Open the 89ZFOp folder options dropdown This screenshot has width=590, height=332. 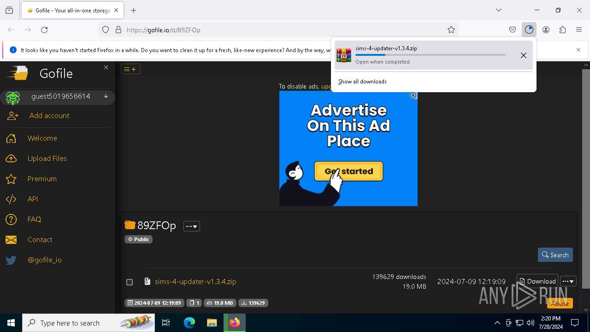point(192,226)
